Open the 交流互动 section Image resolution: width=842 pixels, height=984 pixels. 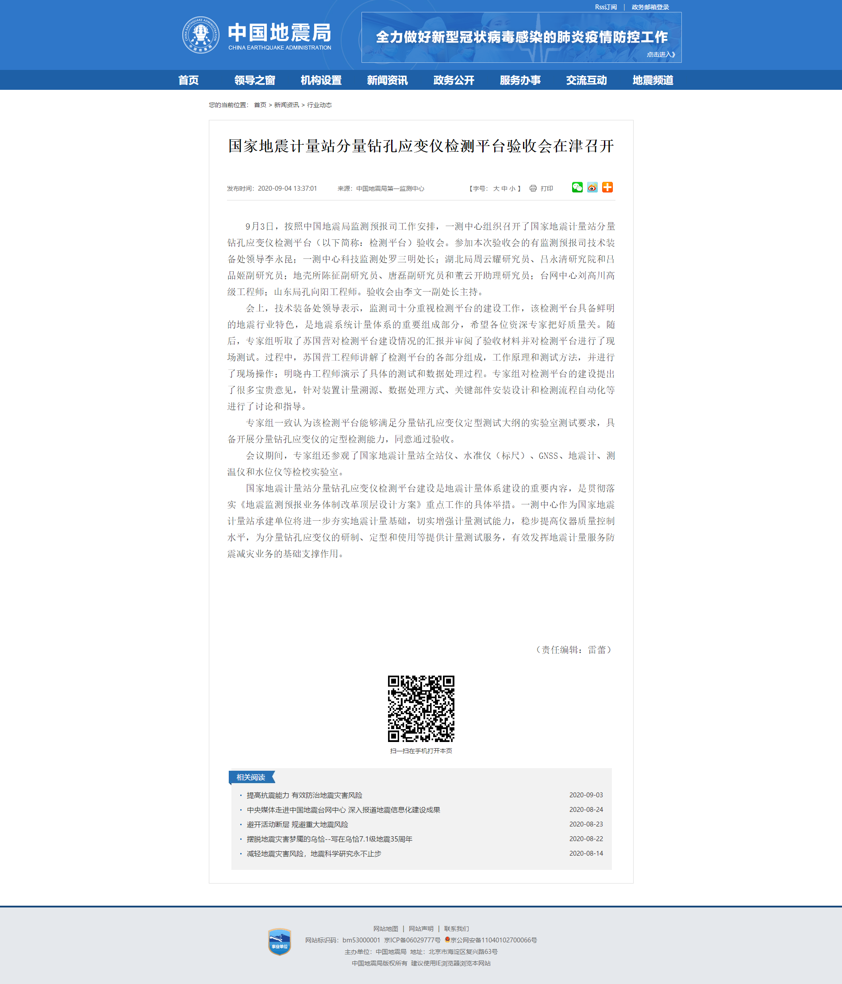[x=587, y=80]
